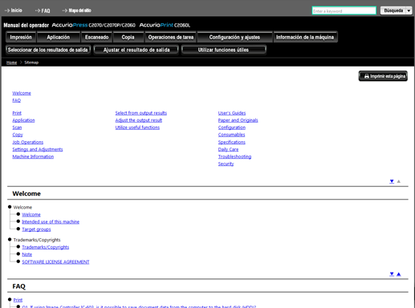415x308 pixels.
Task: Open the Application sitemap link
Action: 23,120
